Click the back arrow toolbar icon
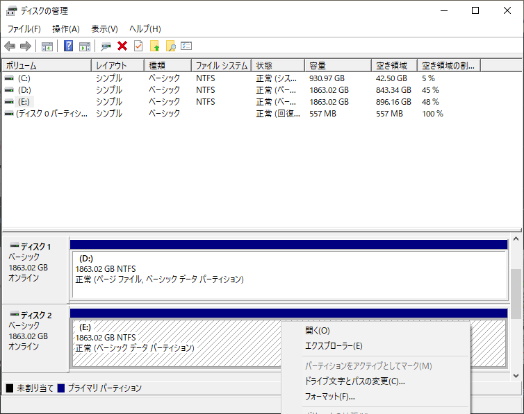 click(10, 46)
